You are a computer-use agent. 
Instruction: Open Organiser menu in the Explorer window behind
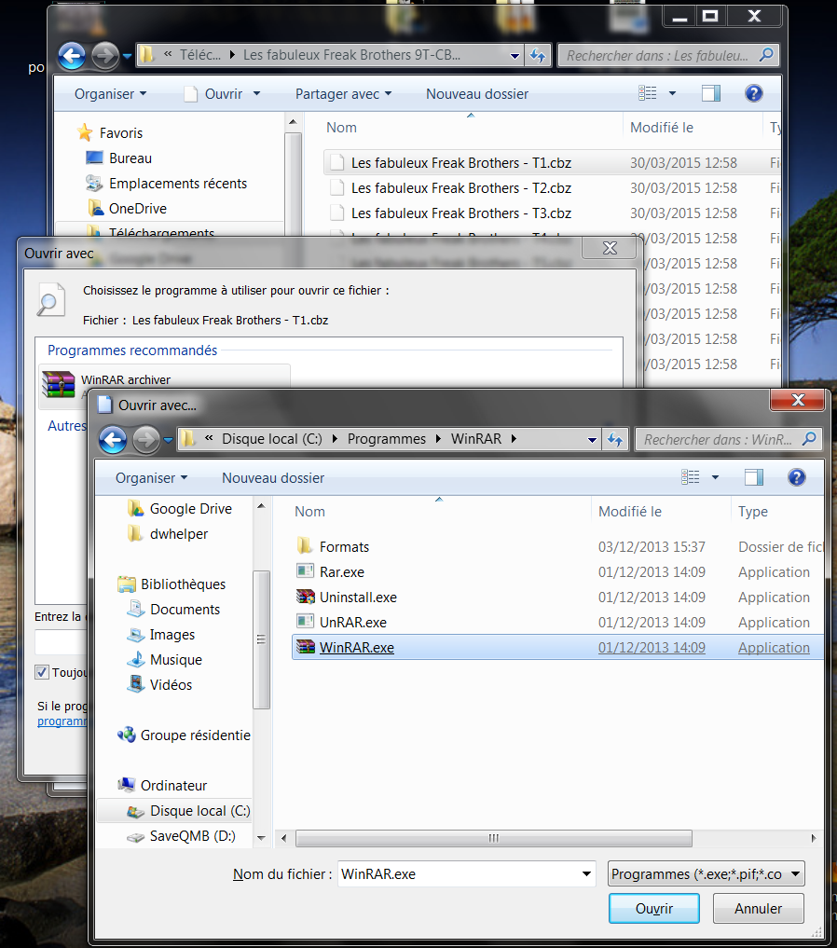pos(110,94)
